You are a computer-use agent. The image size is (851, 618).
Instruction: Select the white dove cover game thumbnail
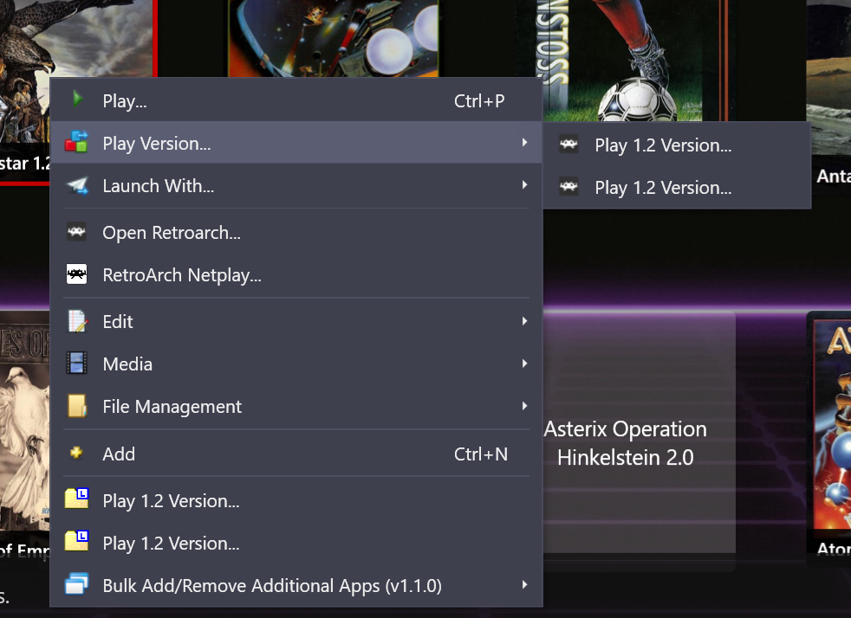[x=24, y=420]
